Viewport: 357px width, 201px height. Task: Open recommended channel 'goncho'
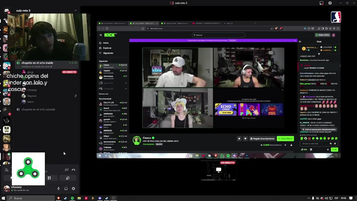pyautogui.click(x=113, y=120)
